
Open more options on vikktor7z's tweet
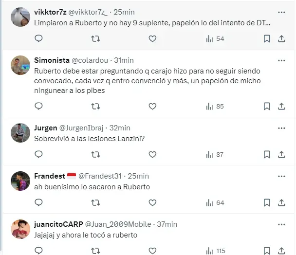click(281, 13)
